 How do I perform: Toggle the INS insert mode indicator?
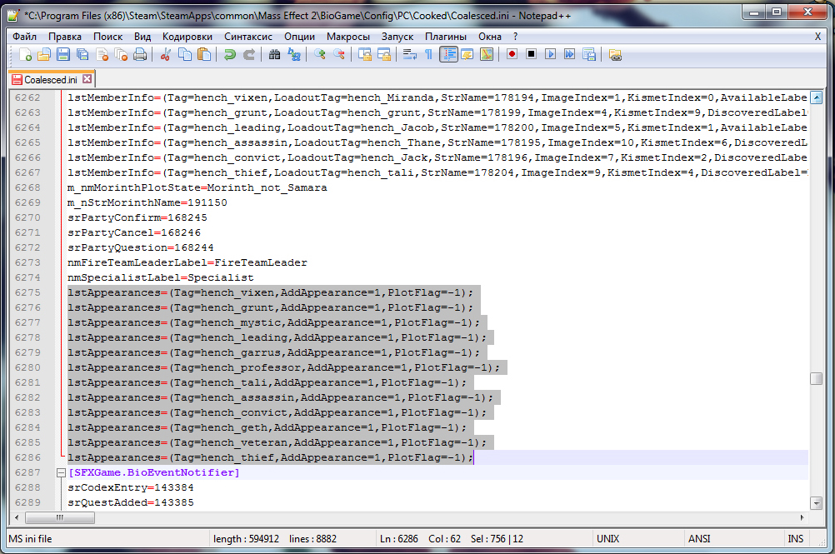tap(795, 538)
